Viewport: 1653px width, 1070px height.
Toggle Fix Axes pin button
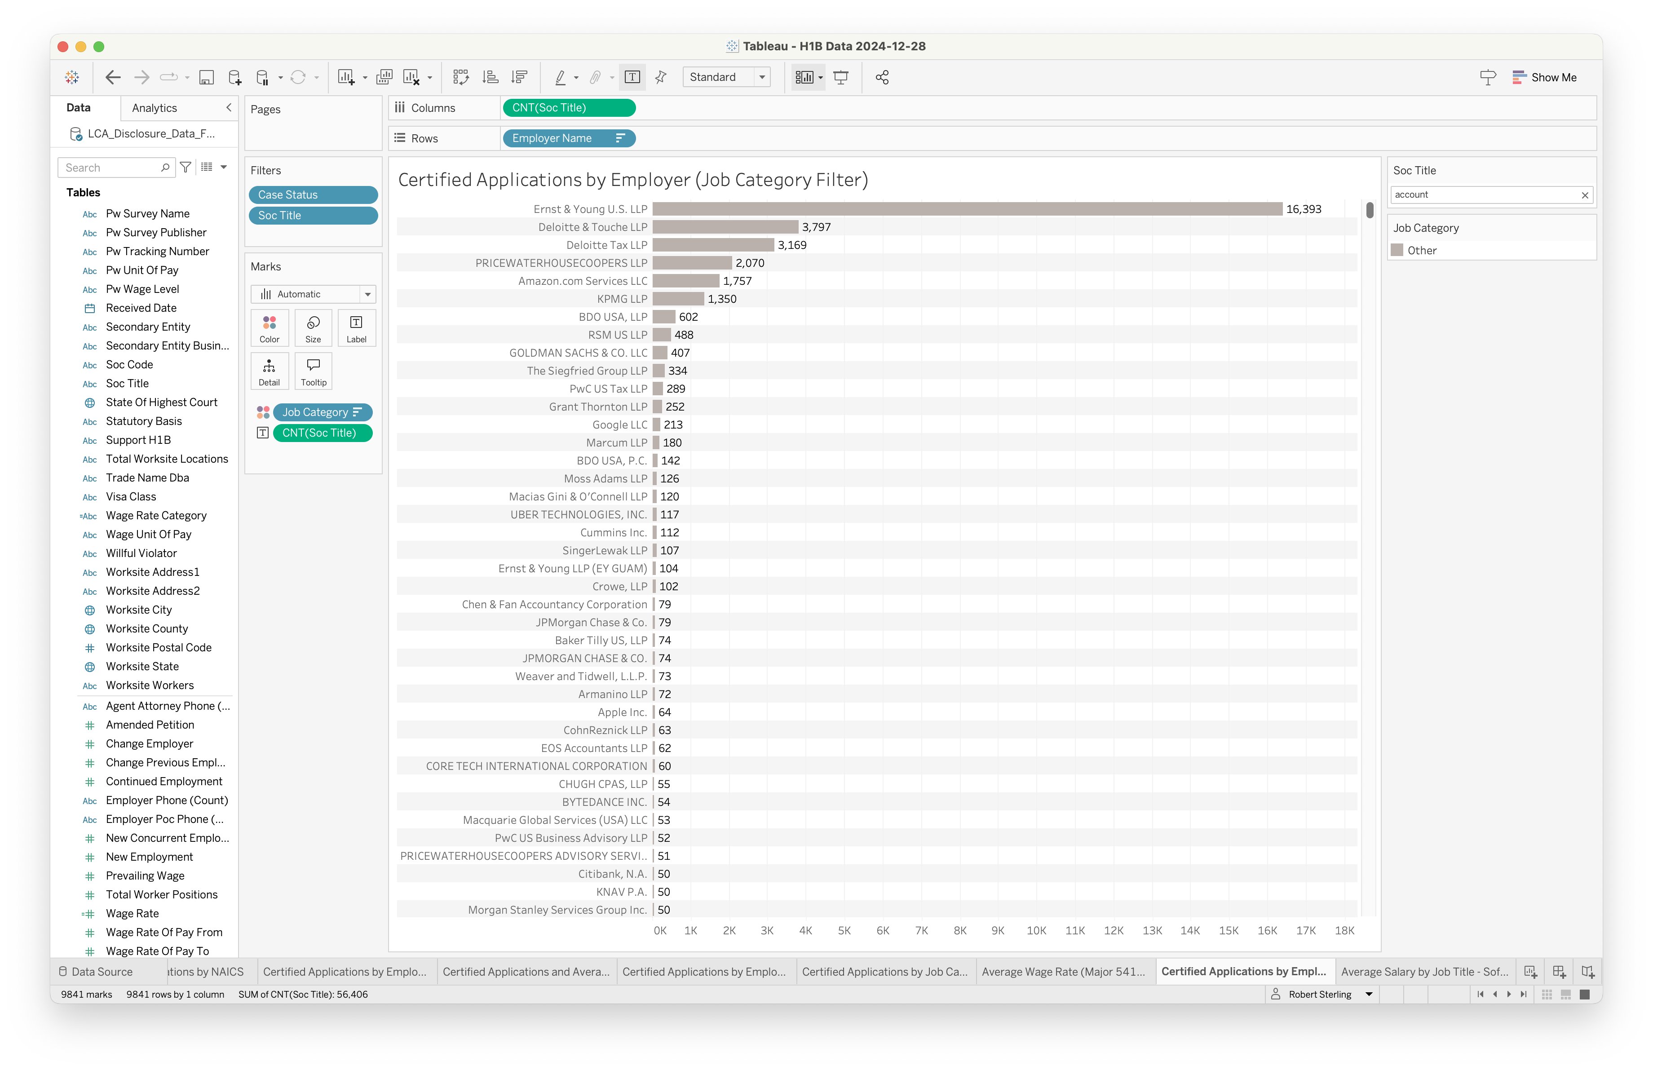click(660, 77)
